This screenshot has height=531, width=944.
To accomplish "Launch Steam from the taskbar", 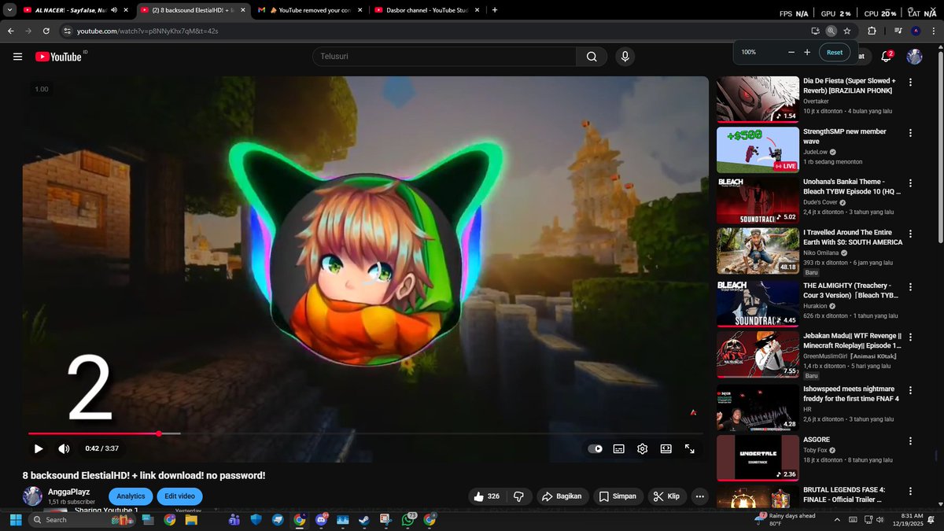I will coord(363,520).
